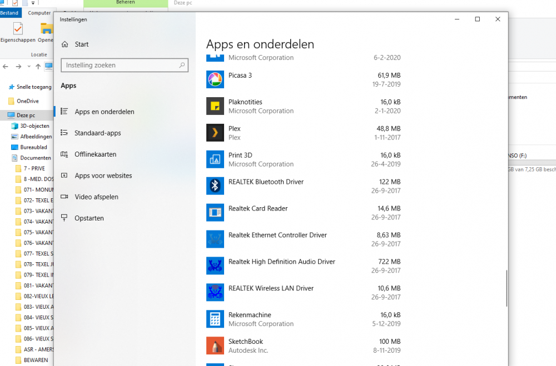
Task: Open the Standaard-apps settings page
Action: tap(97, 133)
